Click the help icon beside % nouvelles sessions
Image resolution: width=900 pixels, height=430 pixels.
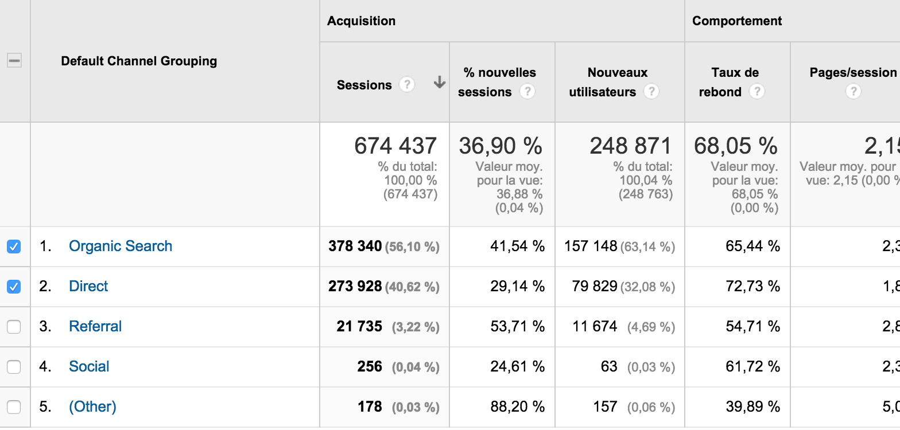point(527,92)
